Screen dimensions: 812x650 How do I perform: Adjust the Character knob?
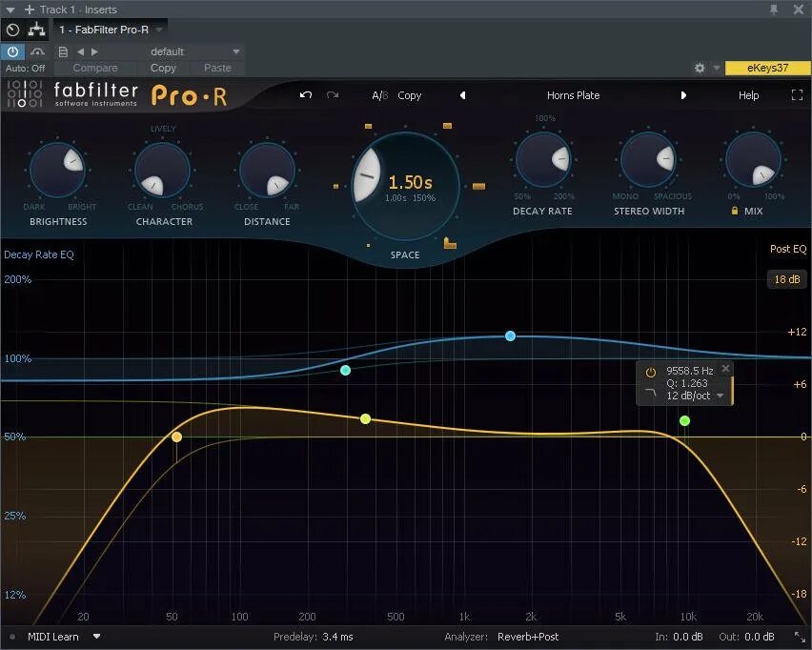[163, 170]
